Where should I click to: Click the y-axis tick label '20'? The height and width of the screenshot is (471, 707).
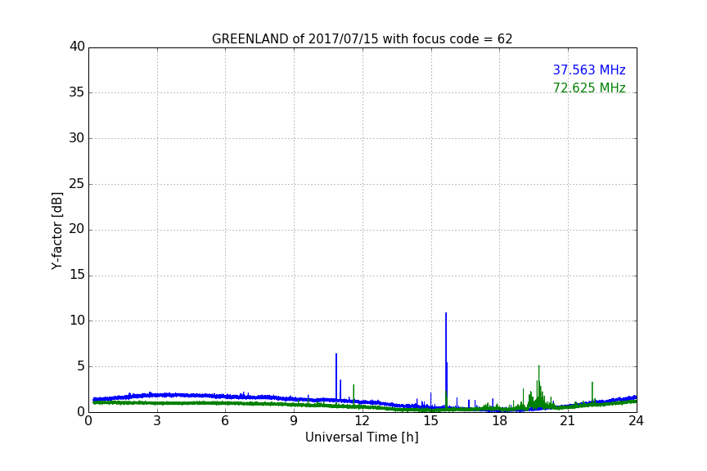point(77,229)
